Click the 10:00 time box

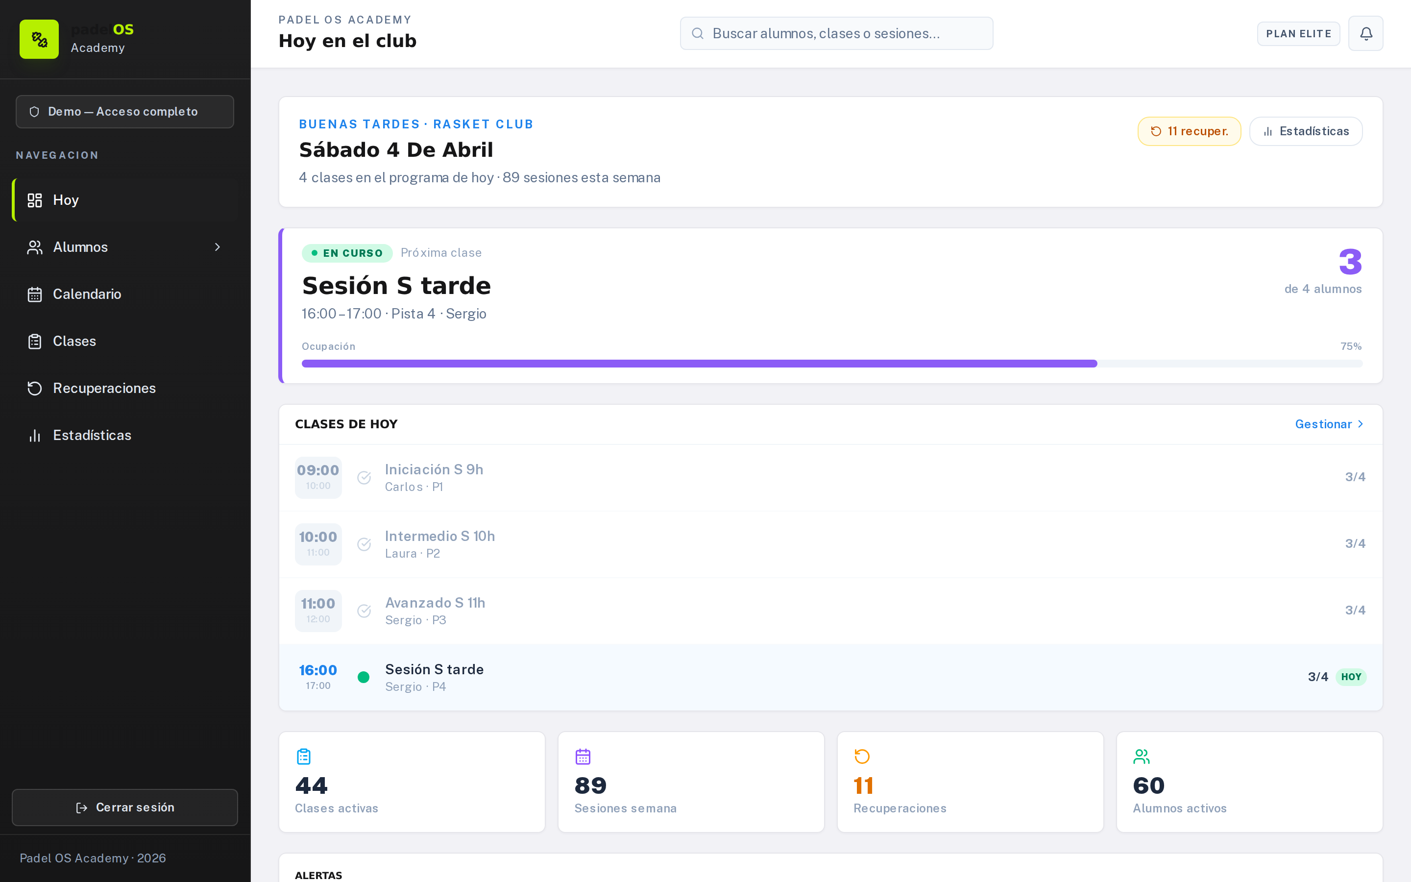point(318,544)
